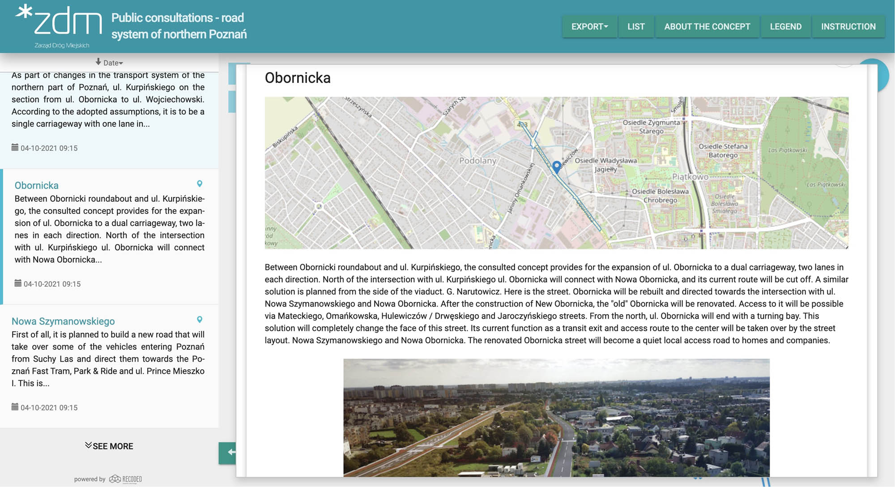Click the Public consultations page title
The height and width of the screenshot is (487, 895).
tap(179, 26)
